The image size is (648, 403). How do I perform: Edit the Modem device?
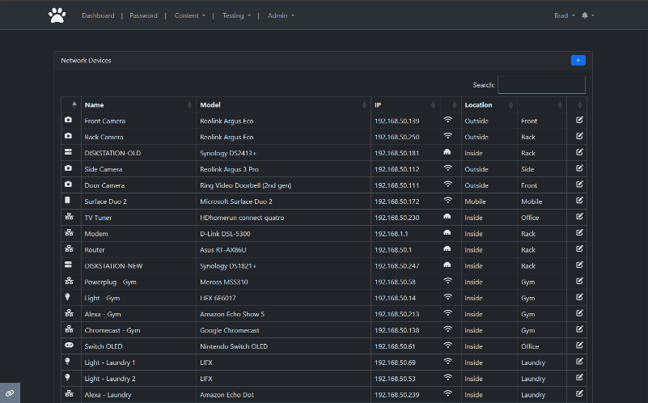pos(579,233)
